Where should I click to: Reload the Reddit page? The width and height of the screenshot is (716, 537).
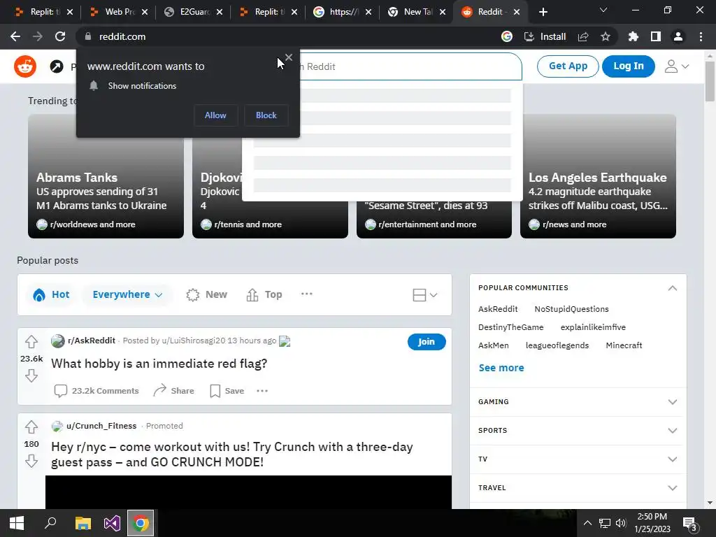click(60, 36)
